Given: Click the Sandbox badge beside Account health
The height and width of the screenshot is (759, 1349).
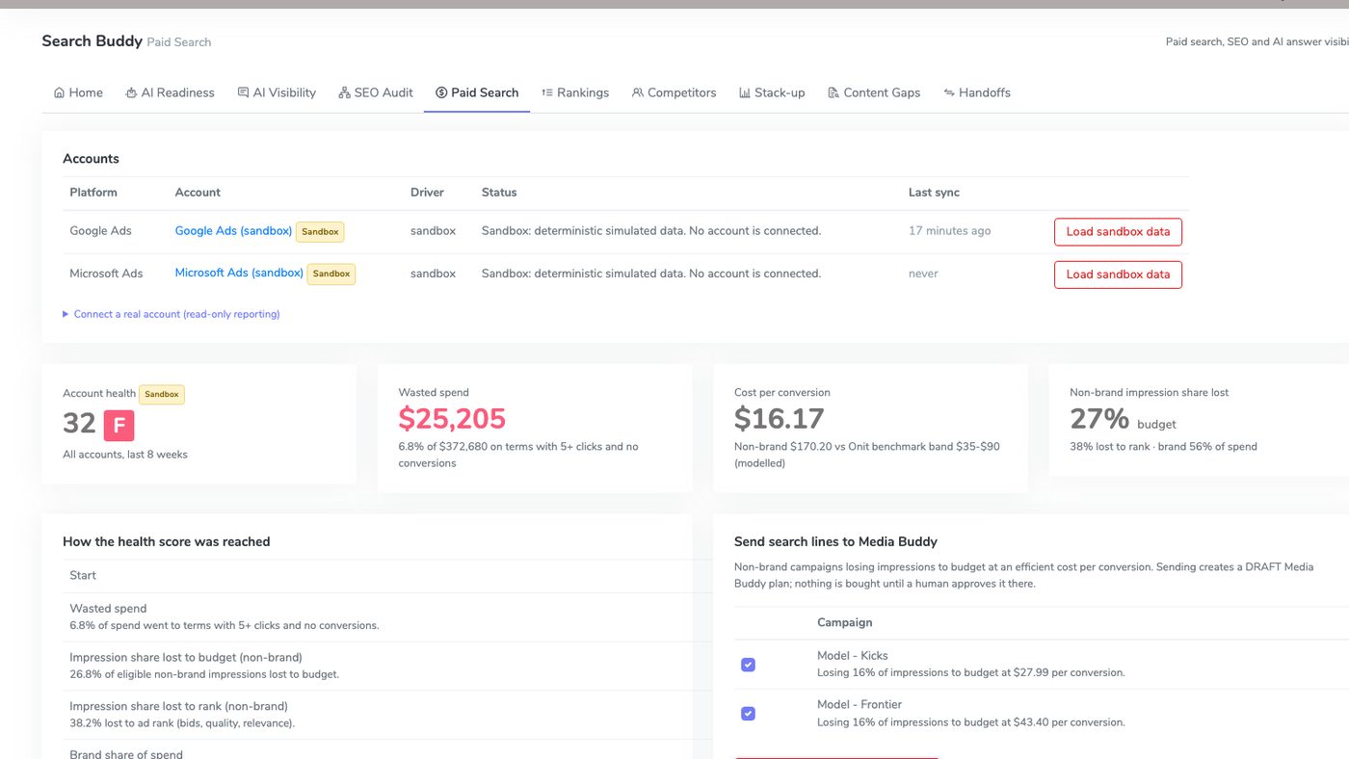Looking at the screenshot, I should point(162,394).
